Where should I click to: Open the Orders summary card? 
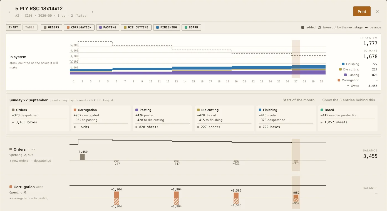point(39,118)
